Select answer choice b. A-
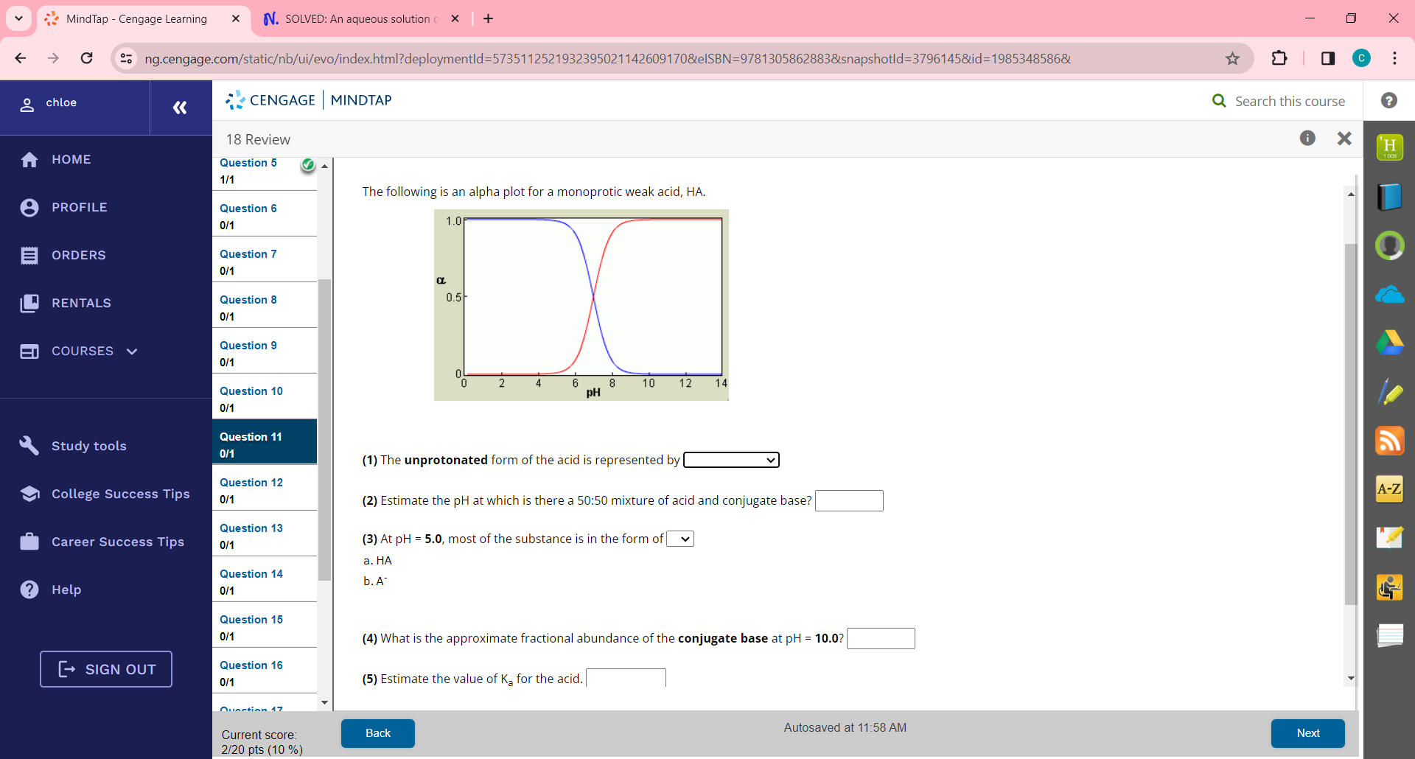The width and height of the screenshot is (1415, 759). tap(376, 581)
